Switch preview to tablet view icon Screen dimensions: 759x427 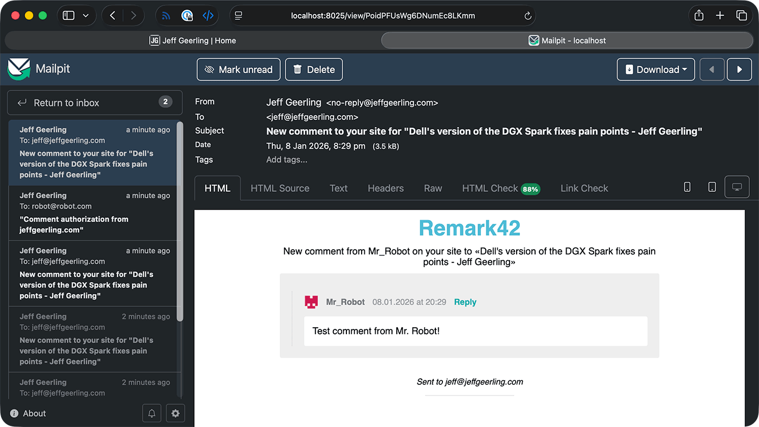712,187
